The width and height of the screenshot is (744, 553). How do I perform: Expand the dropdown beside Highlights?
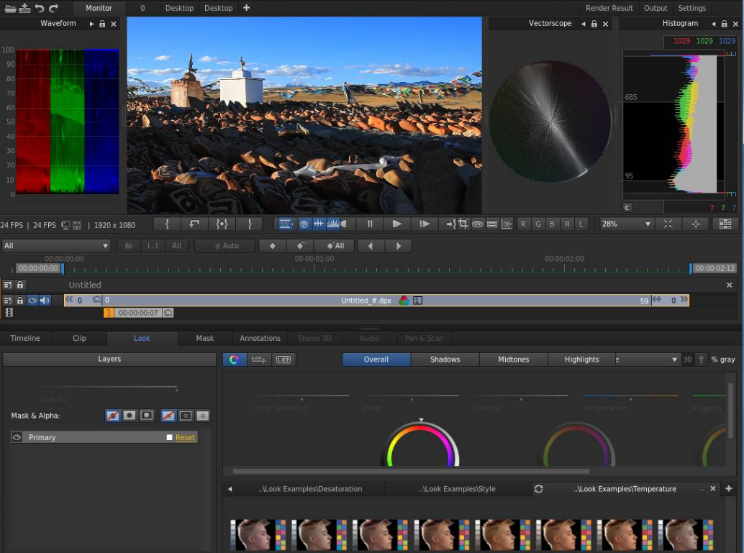click(674, 360)
